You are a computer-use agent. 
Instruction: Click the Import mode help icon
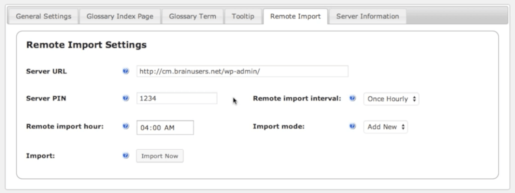(x=352, y=127)
